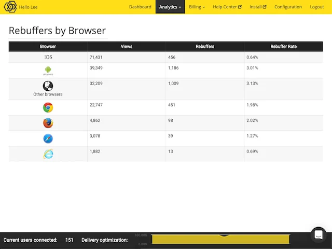
Task: Click the Delivery optimization yellow bar
Action: [x=220, y=240]
